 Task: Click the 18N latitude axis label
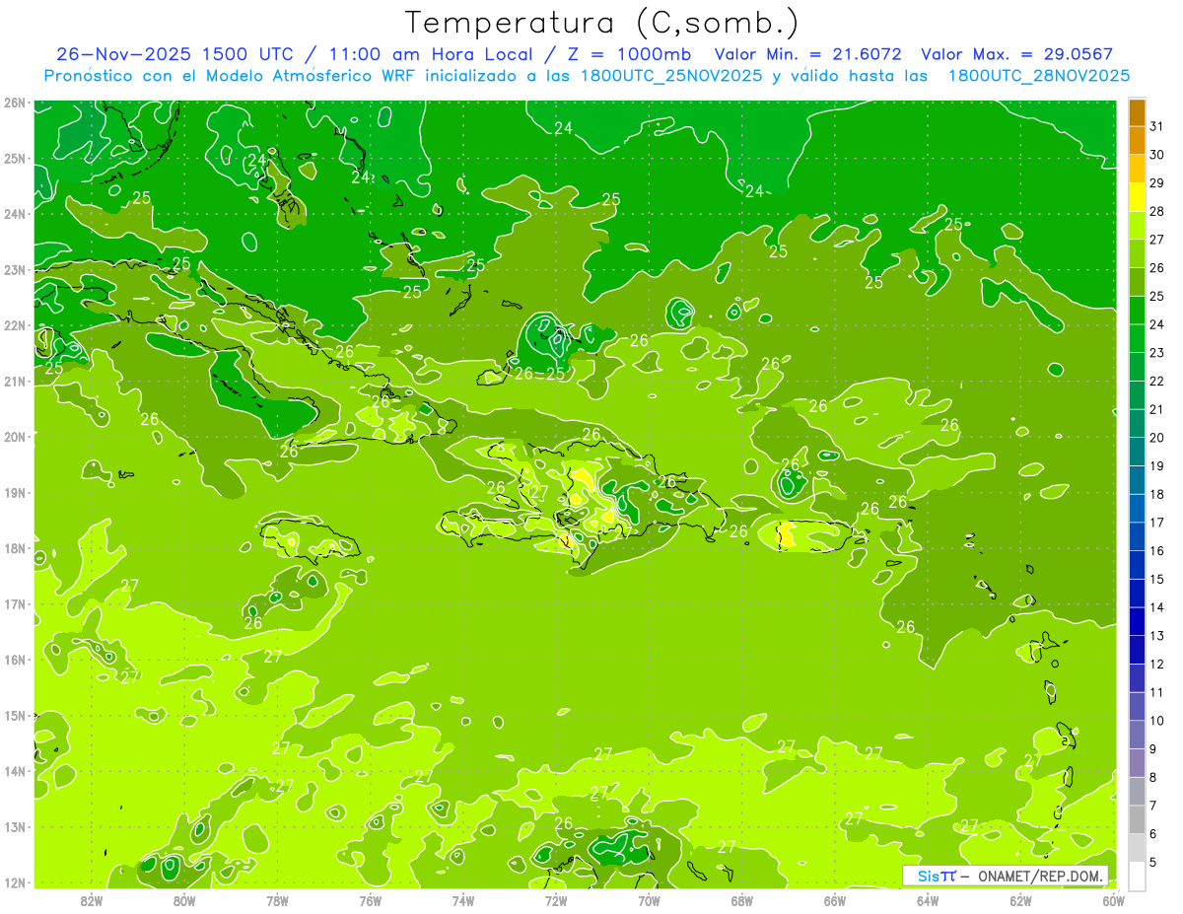pos(14,548)
